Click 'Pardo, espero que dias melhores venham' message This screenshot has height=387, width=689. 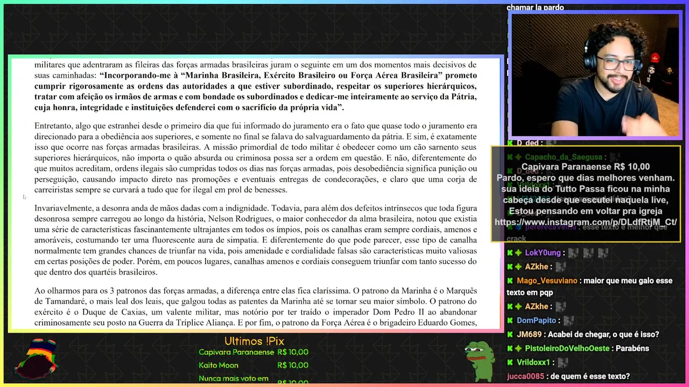[x=586, y=178]
